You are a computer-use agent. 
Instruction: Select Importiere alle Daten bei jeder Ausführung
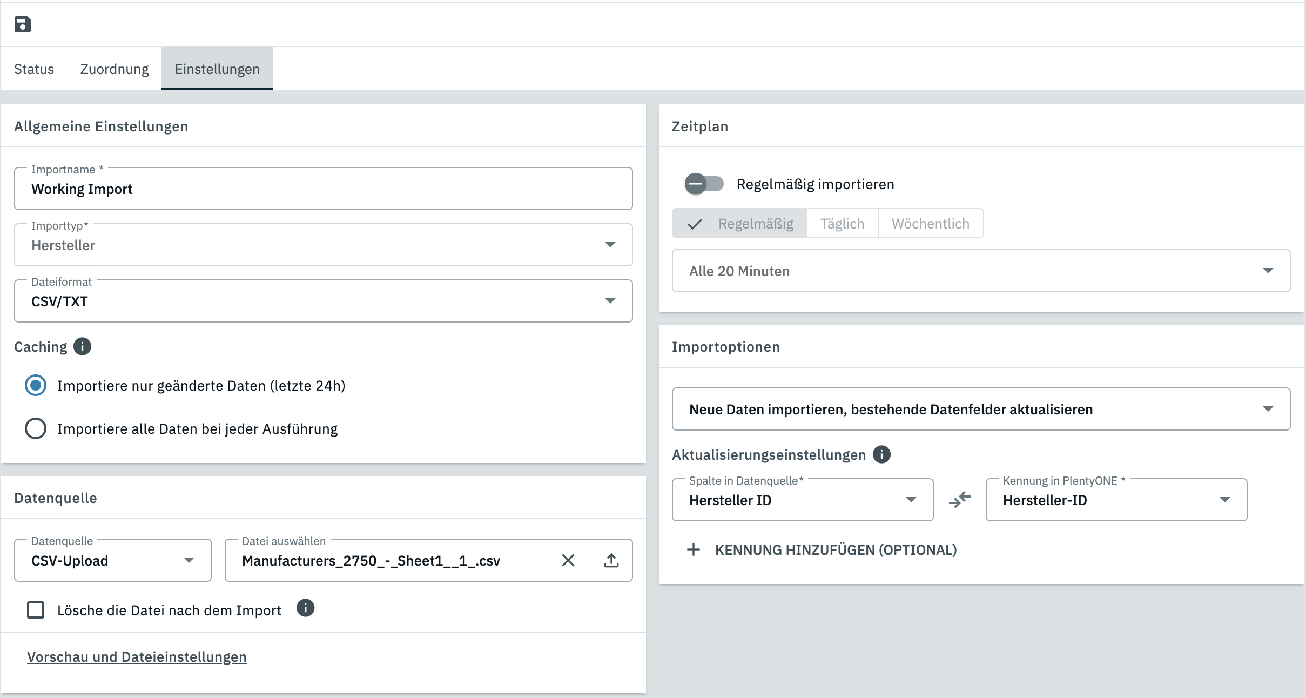click(36, 428)
